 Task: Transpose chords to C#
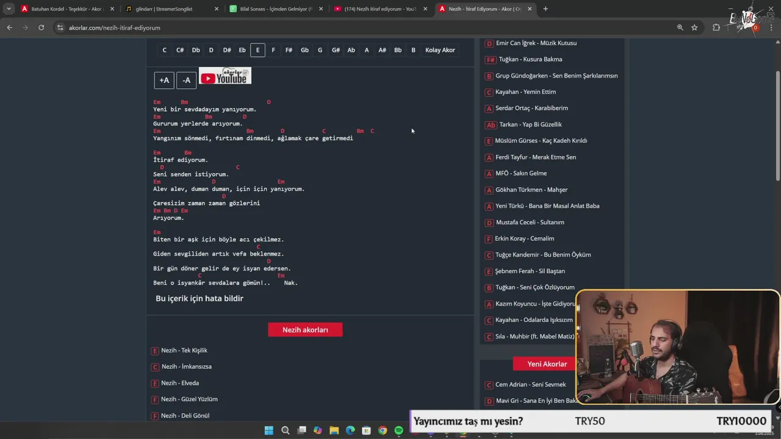[180, 50]
